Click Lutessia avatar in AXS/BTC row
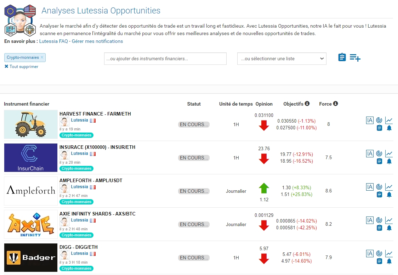 pyautogui.click(x=64, y=222)
